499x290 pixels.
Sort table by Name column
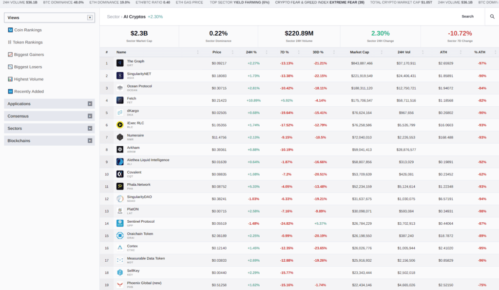tap(121, 52)
